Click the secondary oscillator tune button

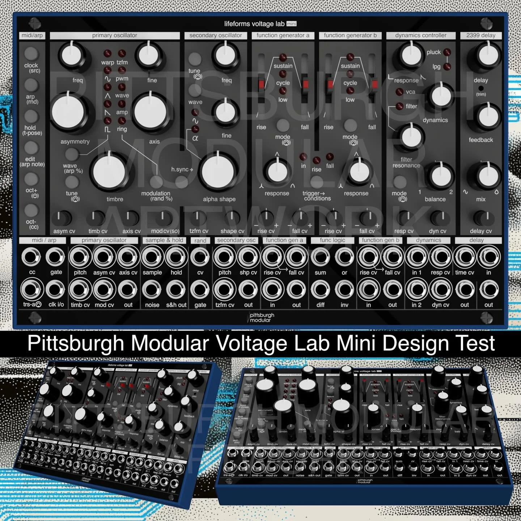tap(195, 59)
